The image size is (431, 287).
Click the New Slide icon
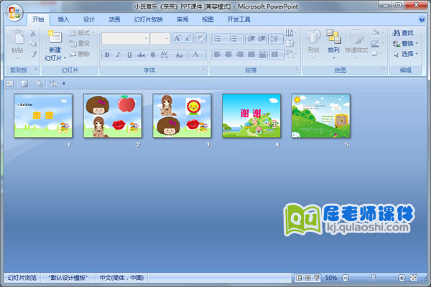pyautogui.click(x=55, y=37)
